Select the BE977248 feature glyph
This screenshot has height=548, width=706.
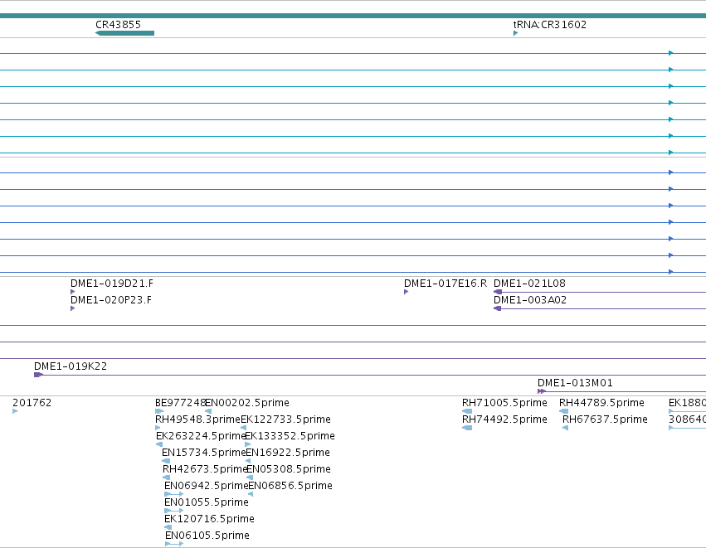click(159, 410)
